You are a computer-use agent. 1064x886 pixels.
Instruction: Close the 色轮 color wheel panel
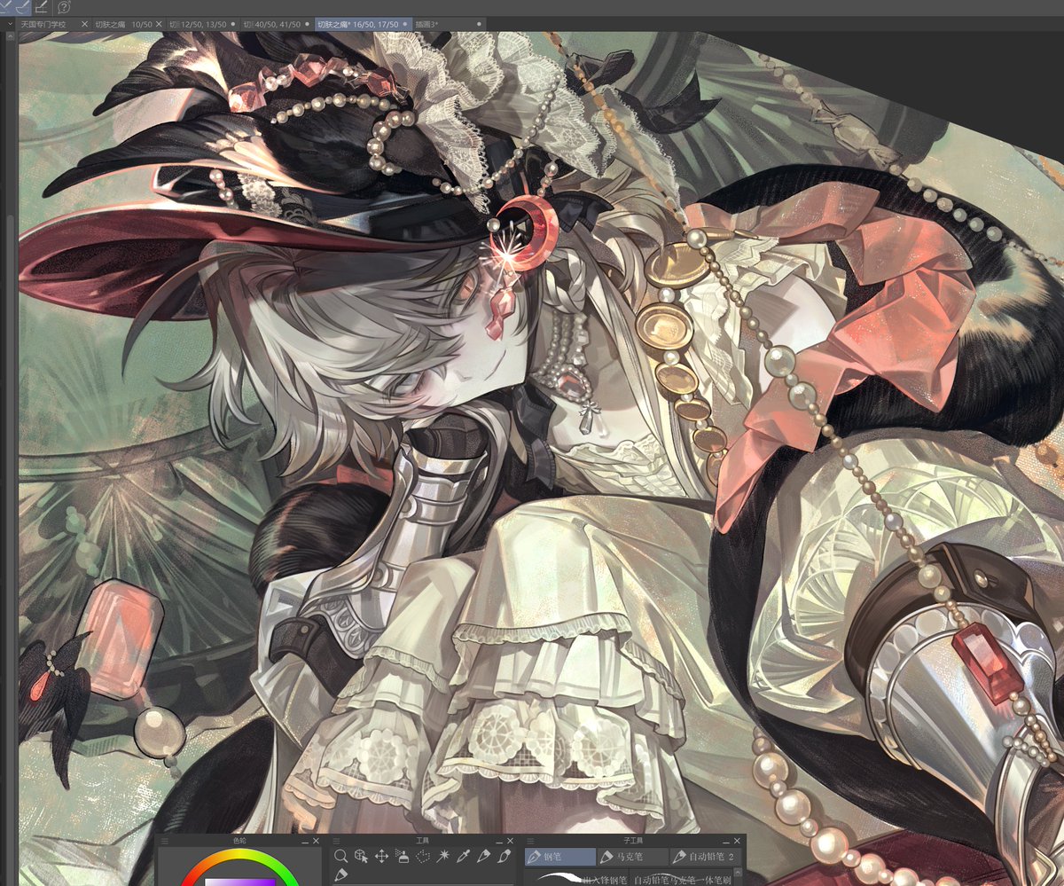point(316,840)
